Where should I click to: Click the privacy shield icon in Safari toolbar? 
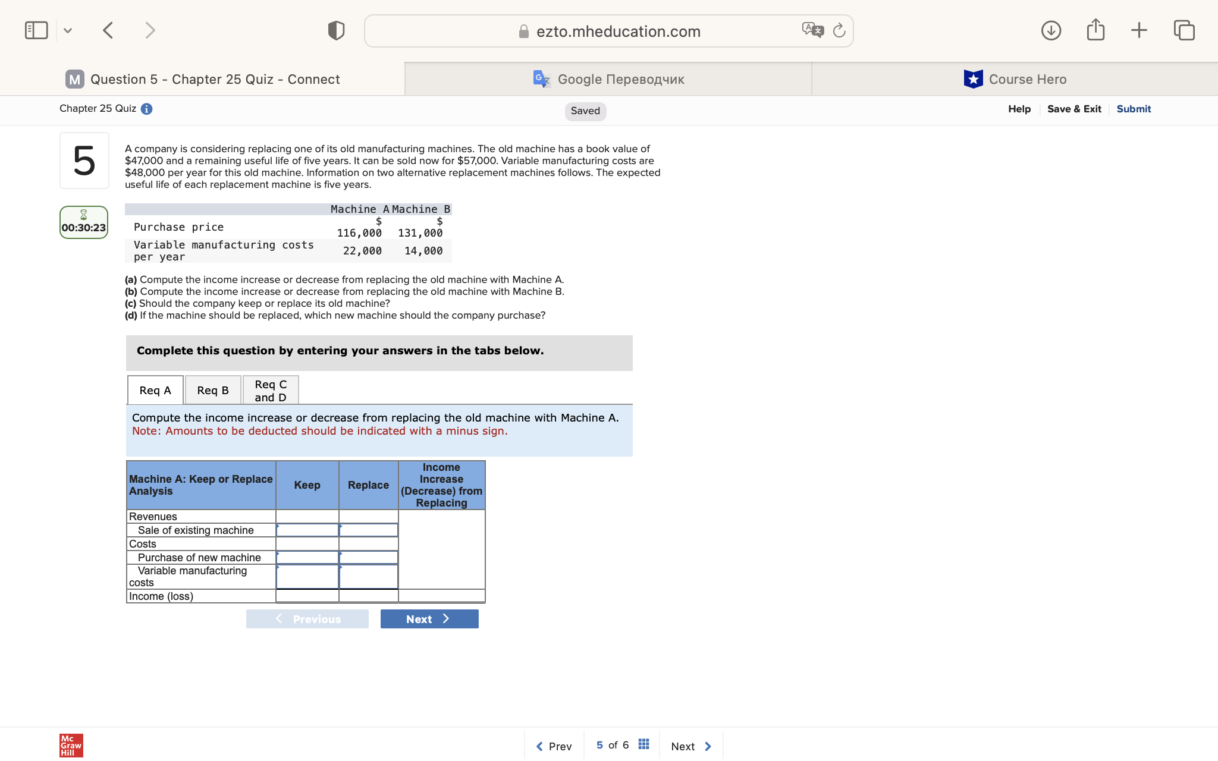click(335, 30)
